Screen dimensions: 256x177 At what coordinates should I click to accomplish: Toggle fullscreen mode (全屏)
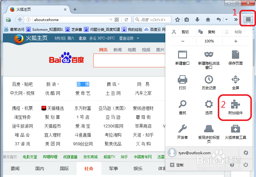pos(236,82)
